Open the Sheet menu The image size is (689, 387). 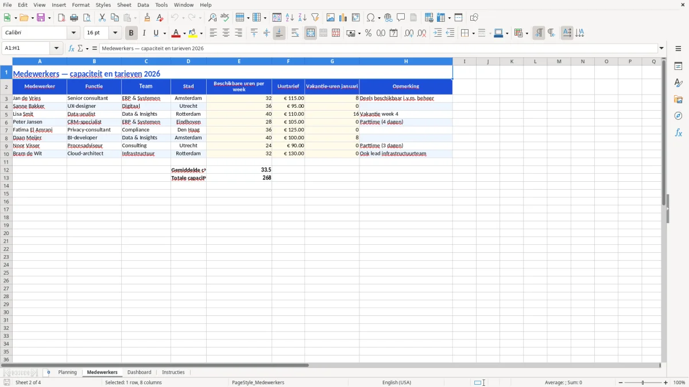[x=124, y=5]
